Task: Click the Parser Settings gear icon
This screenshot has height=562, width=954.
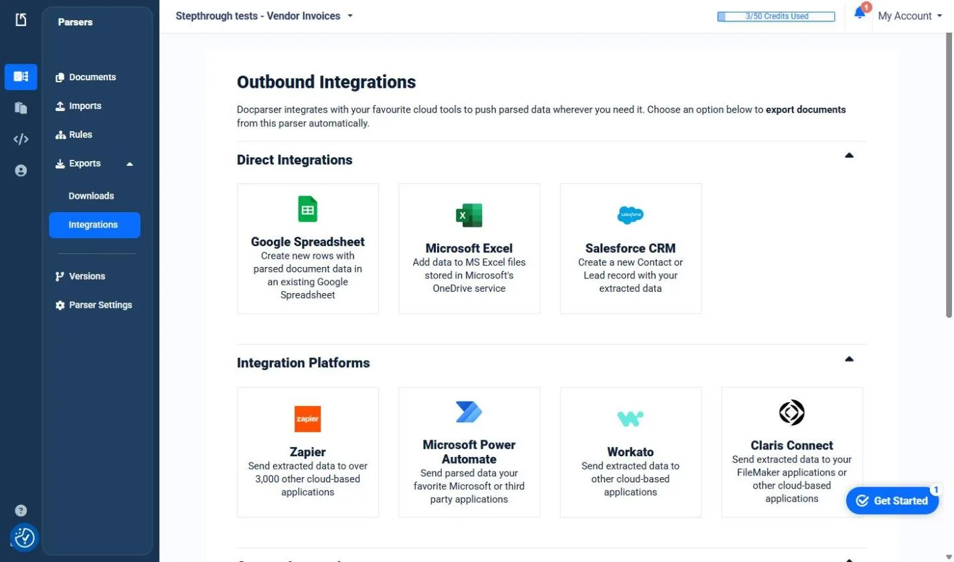Action: click(x=60, y=305)
